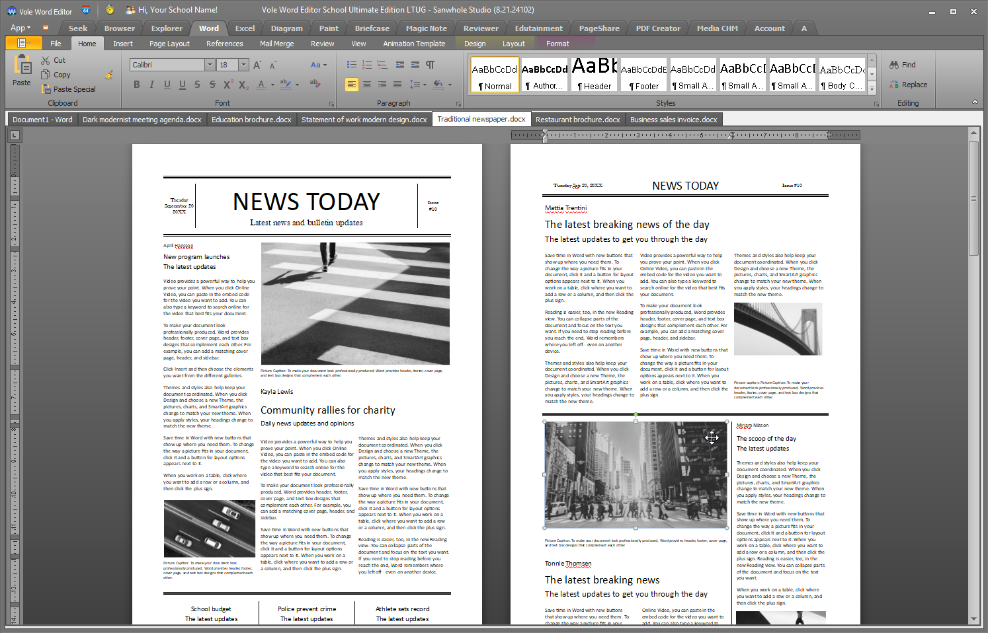Select the city street photo thumbnail
Viewport: 988px width, 633px height.
(636, 474)
